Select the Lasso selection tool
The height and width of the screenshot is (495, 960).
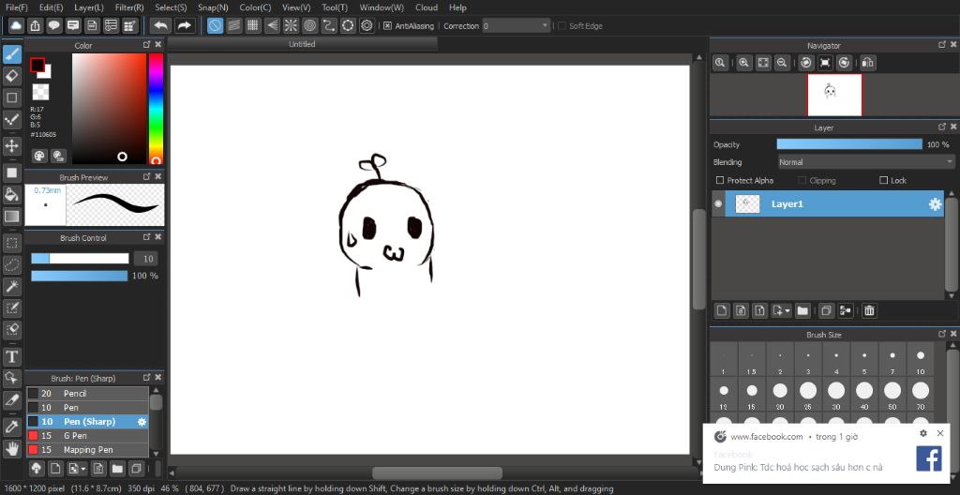[x=11, y=264]
